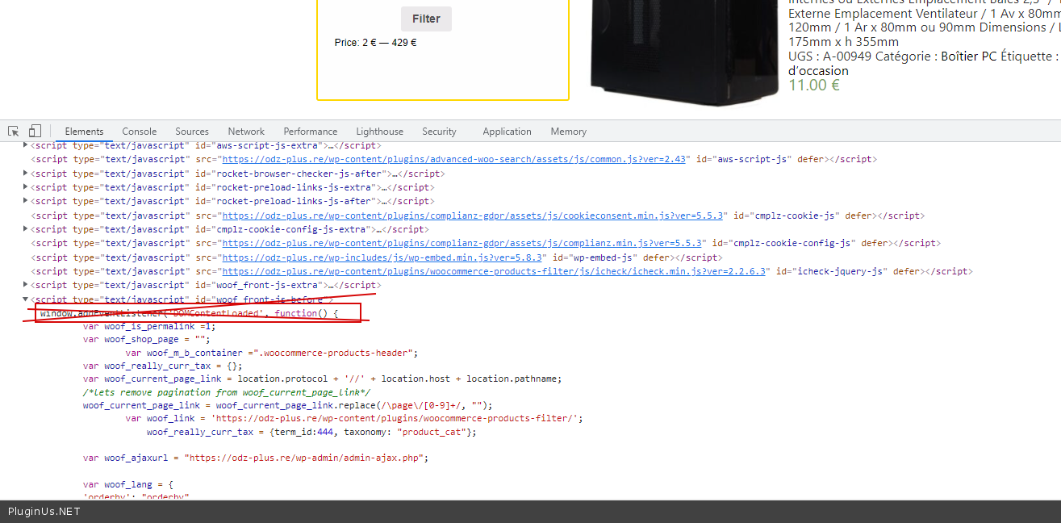Expand the aws-script-js-extra script node
This screenshot has width=1061, height=523.
(x=26, y=145)
